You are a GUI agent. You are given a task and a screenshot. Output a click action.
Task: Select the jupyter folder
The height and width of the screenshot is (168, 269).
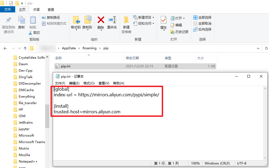[22, 129]
